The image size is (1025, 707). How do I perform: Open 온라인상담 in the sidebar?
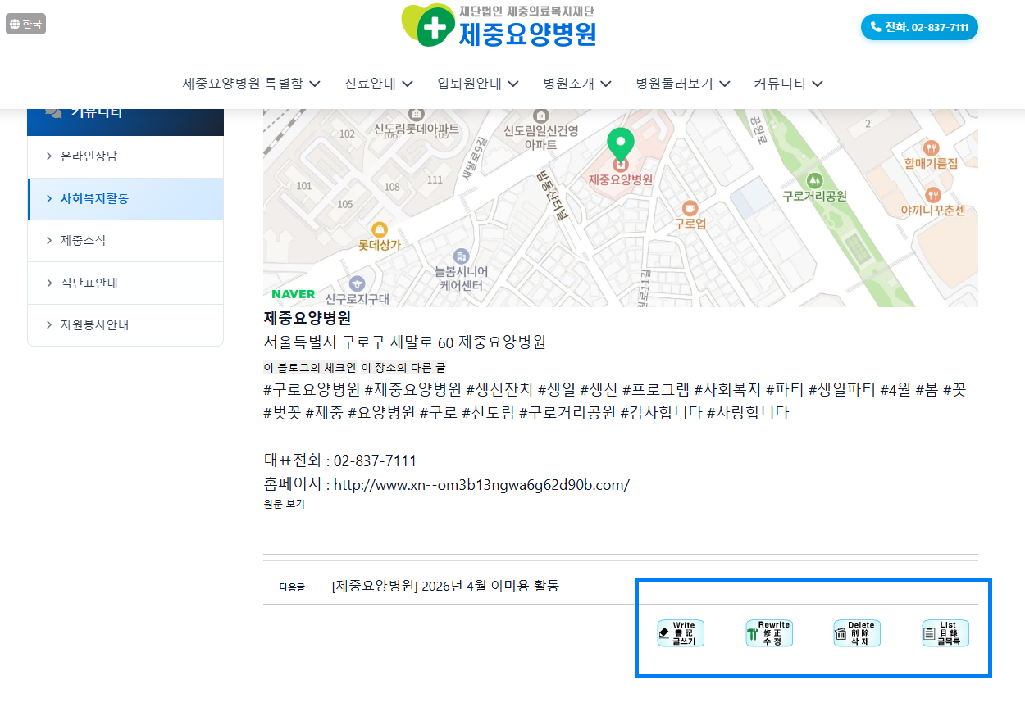click(125, 156)
